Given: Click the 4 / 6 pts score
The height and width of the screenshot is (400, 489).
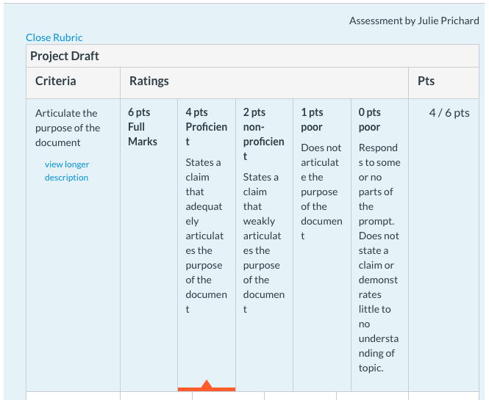Looking at the screenshot, I should click(449, 113).
